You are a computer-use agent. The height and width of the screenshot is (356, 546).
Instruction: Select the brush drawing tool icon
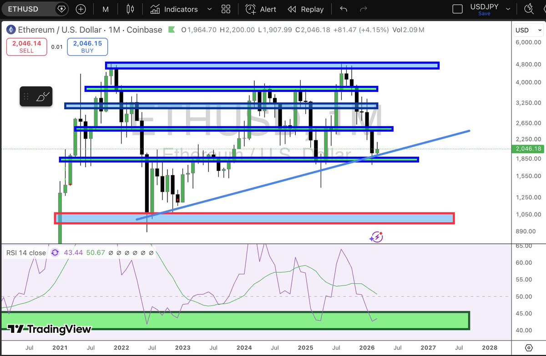click(x=42, y=96)
